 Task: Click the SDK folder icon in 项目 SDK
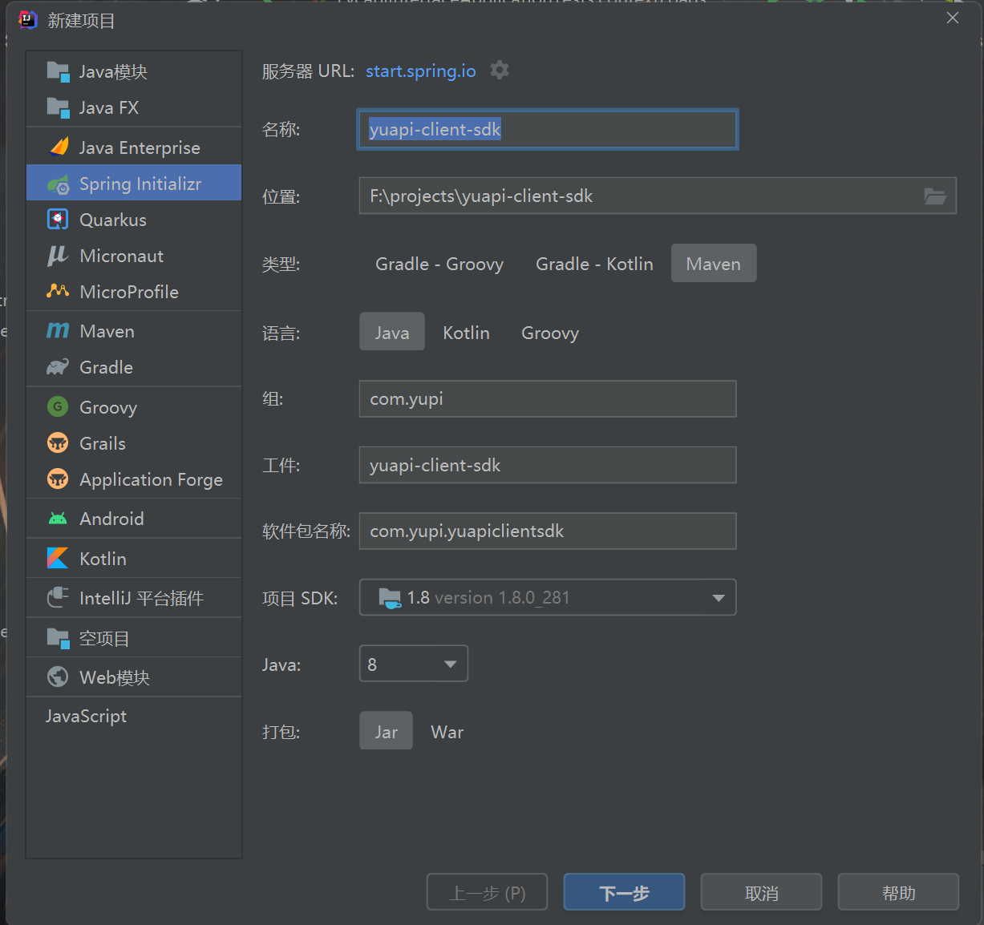click(x=390, y=598)
